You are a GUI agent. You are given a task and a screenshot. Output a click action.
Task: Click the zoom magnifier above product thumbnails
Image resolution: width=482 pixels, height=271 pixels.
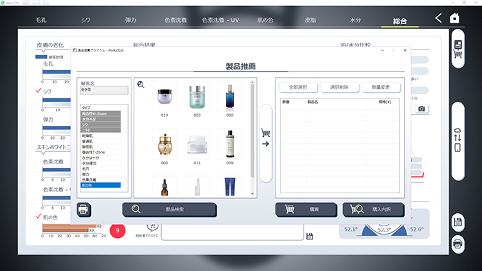point(140,85)
